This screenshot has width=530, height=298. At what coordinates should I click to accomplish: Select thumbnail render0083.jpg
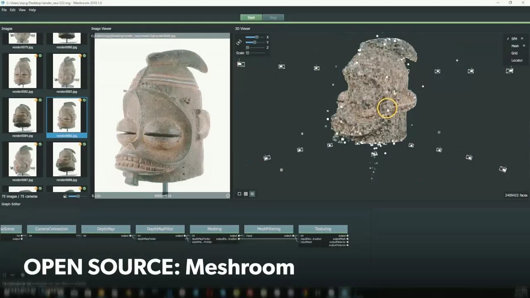click(x=67, y=73)
